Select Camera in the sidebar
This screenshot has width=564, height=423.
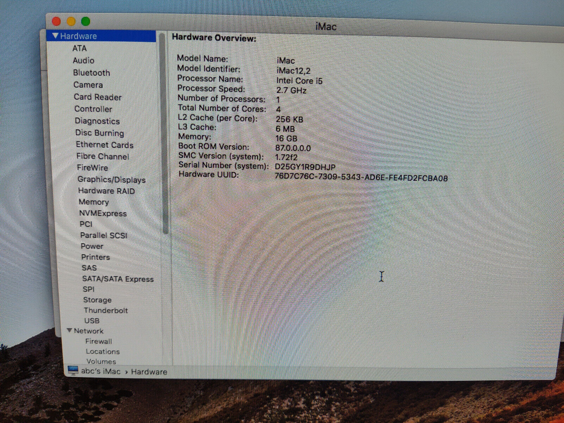(88, 85)
